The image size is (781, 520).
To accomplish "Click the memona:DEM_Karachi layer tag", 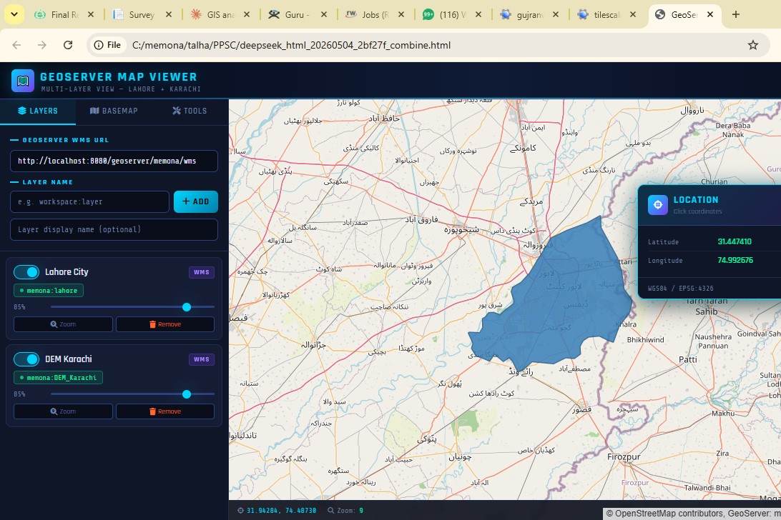I will (58, 378).
